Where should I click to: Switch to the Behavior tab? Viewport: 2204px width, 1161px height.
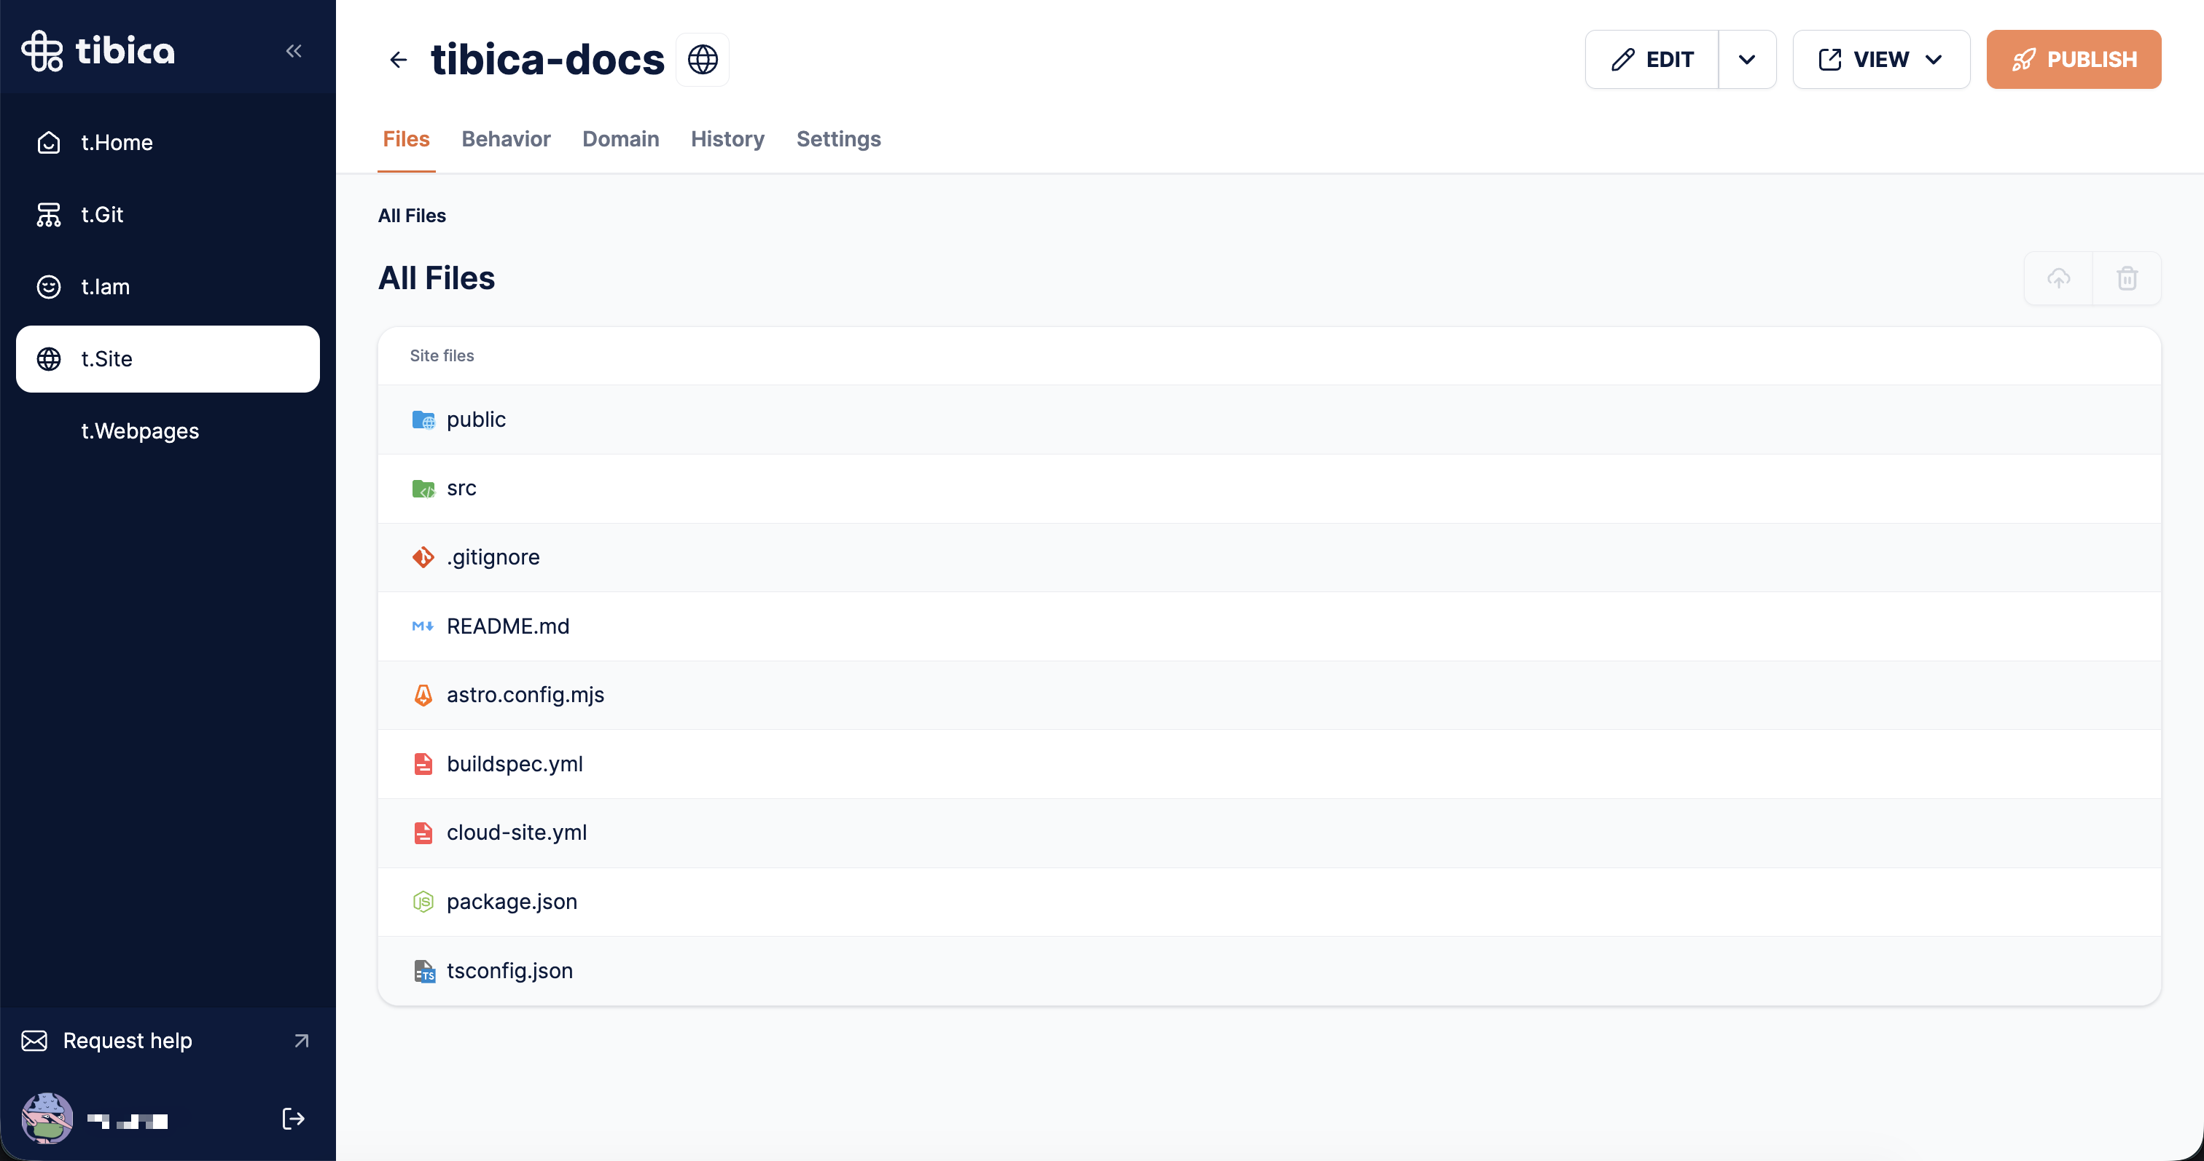[x=506, y=139]
